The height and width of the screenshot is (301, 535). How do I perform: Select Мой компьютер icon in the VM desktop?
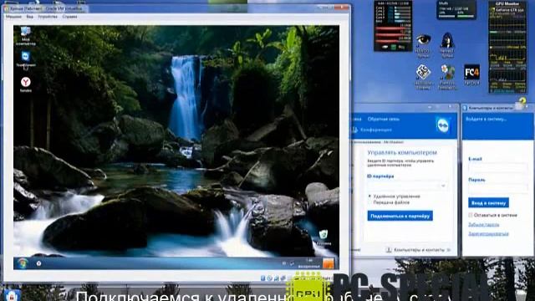(x=26, y=36)
